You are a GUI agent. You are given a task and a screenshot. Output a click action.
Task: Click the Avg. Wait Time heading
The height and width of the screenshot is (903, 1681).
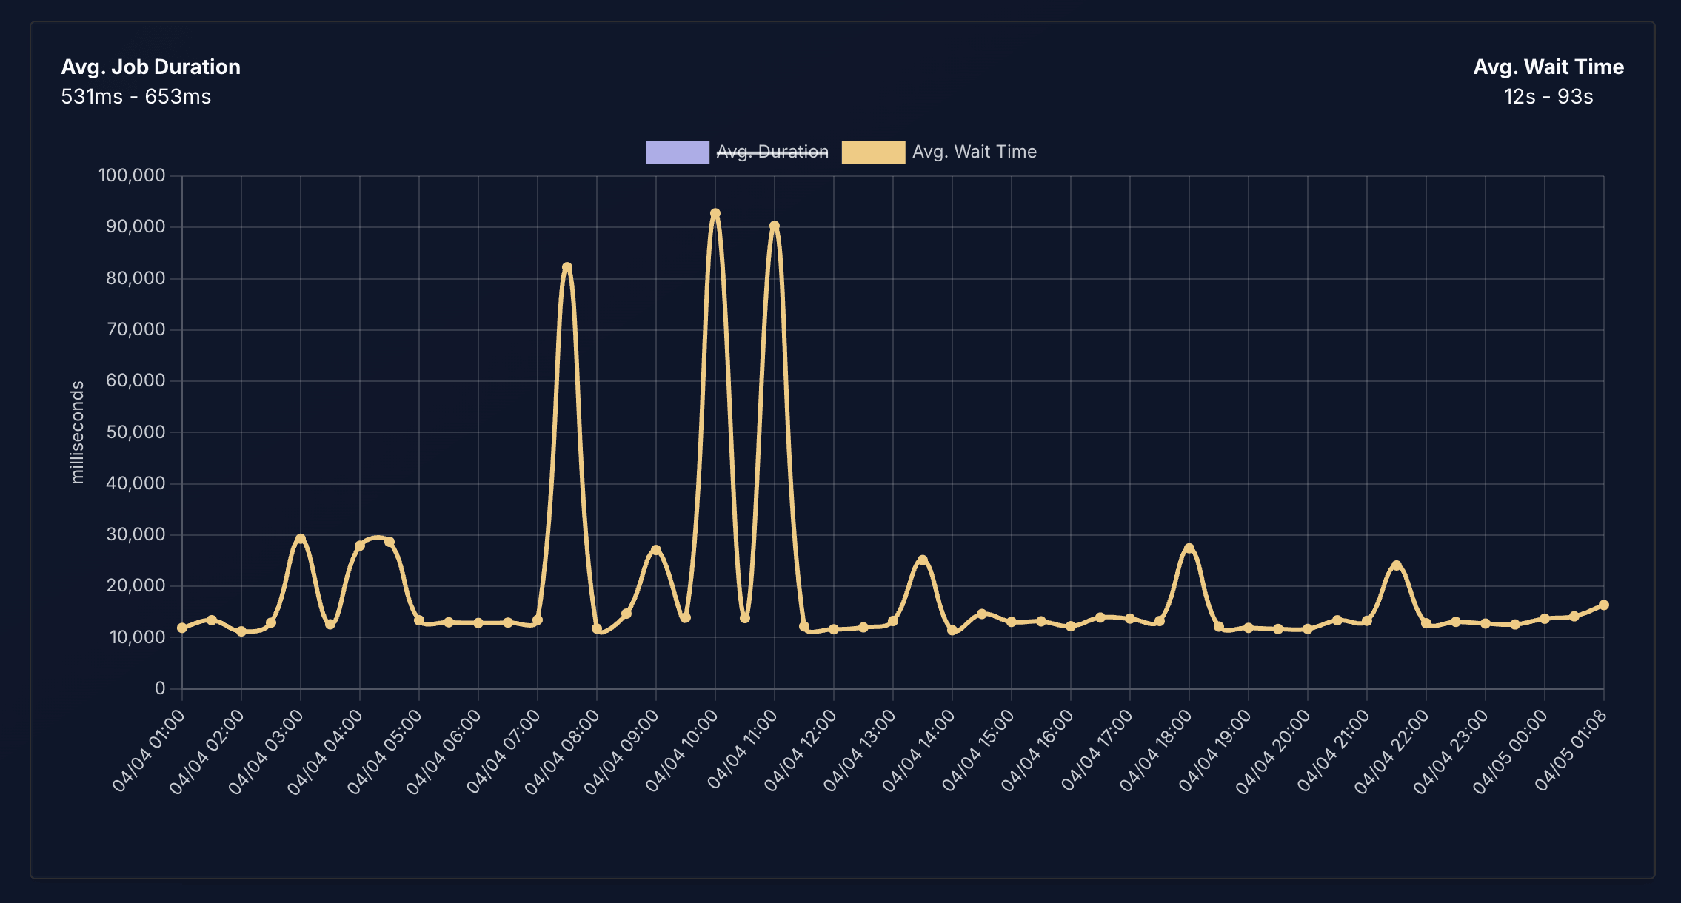pyautogui.click(x=1548, y=67)
